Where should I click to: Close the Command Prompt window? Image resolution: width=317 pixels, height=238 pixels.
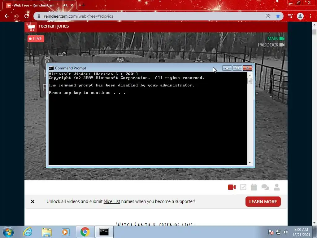(x=247, y=68)
